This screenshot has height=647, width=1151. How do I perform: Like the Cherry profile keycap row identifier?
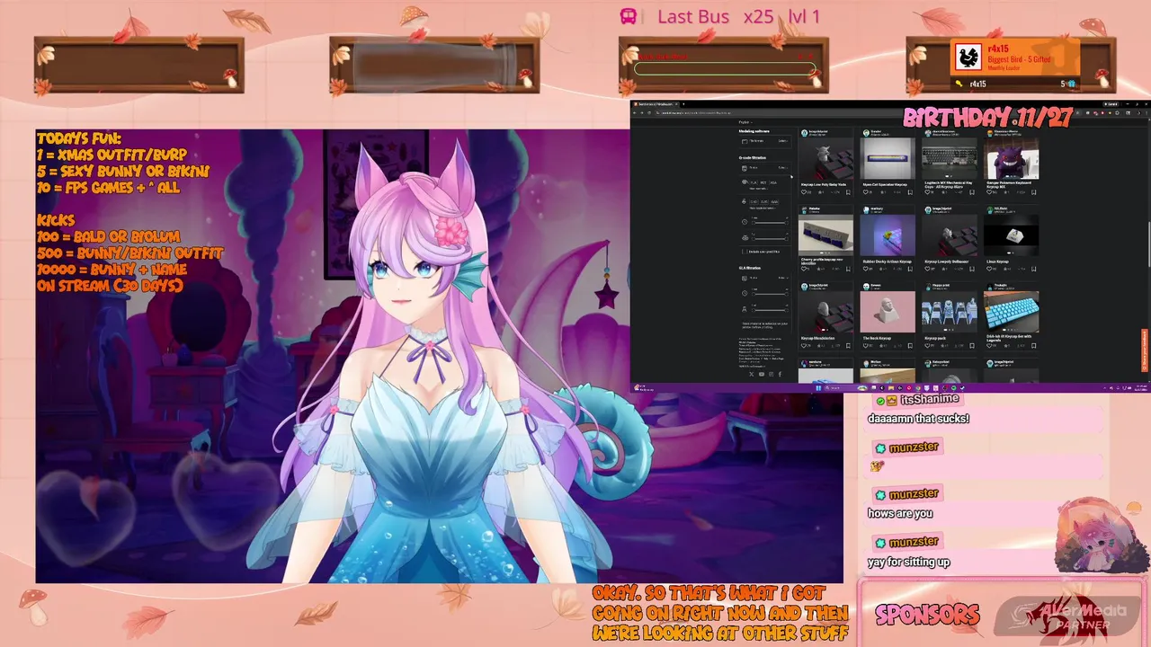coord(804,269)
